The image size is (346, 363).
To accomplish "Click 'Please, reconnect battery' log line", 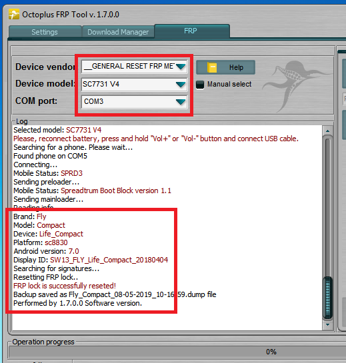I will [x=156, y=139].
